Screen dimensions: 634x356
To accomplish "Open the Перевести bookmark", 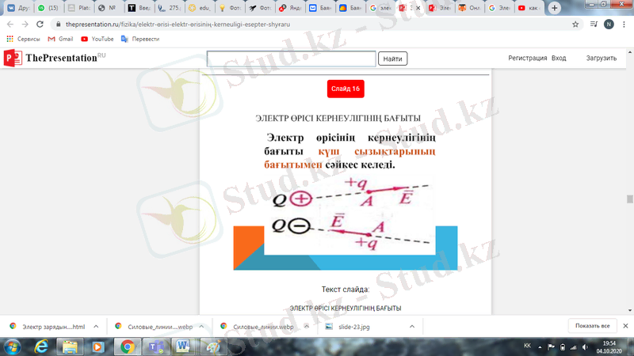I will pos(140,39).
